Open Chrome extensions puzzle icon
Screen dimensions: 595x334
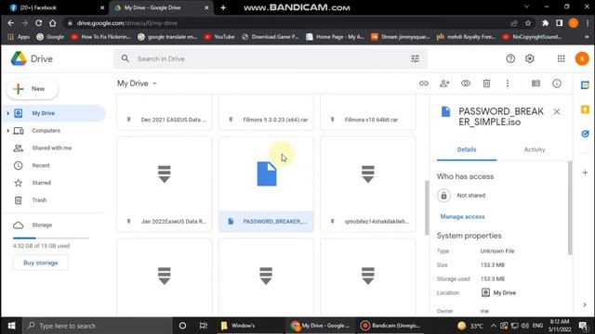(546, 23)
